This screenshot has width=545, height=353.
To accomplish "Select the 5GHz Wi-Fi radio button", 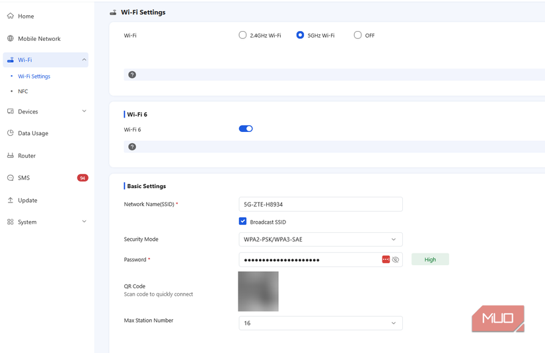I will coord(300,35).
